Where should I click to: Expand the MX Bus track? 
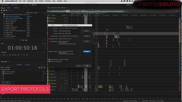pos(50,21)
